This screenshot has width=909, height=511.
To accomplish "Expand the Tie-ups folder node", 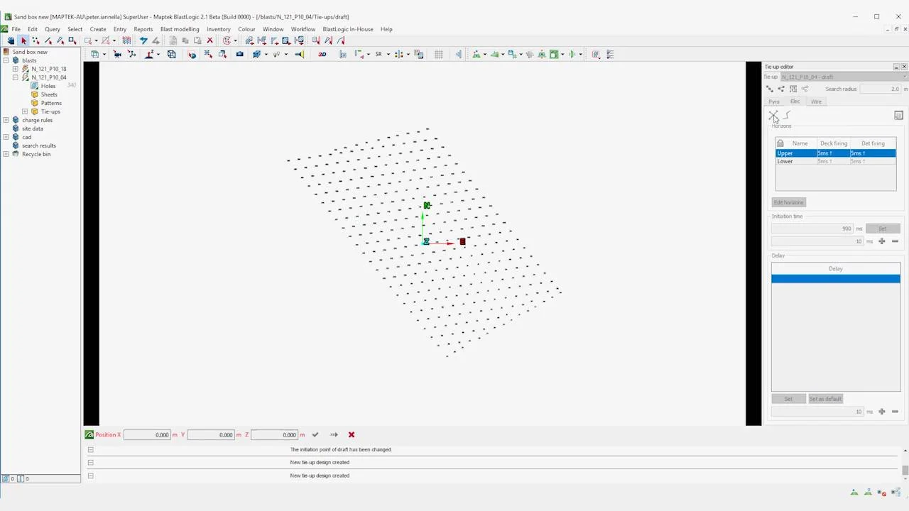I will tap(25, 111).
